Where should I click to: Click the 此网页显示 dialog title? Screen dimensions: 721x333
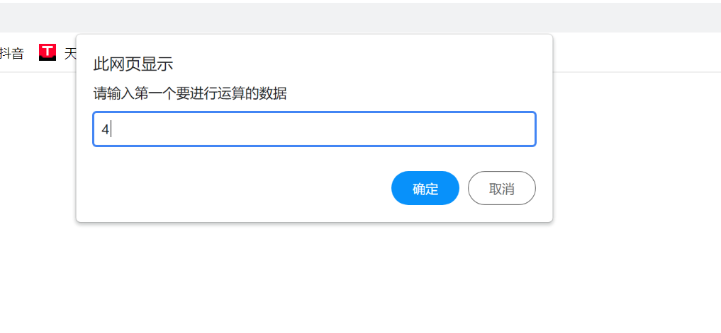tap(133, 64)
